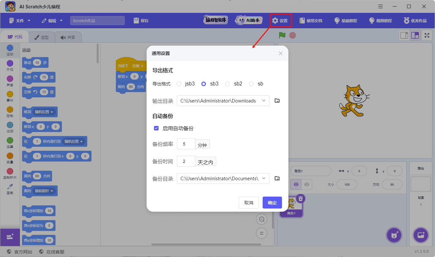Enter fullscreen stage mode
Screen dimensions: 435x257
[427, 35]
